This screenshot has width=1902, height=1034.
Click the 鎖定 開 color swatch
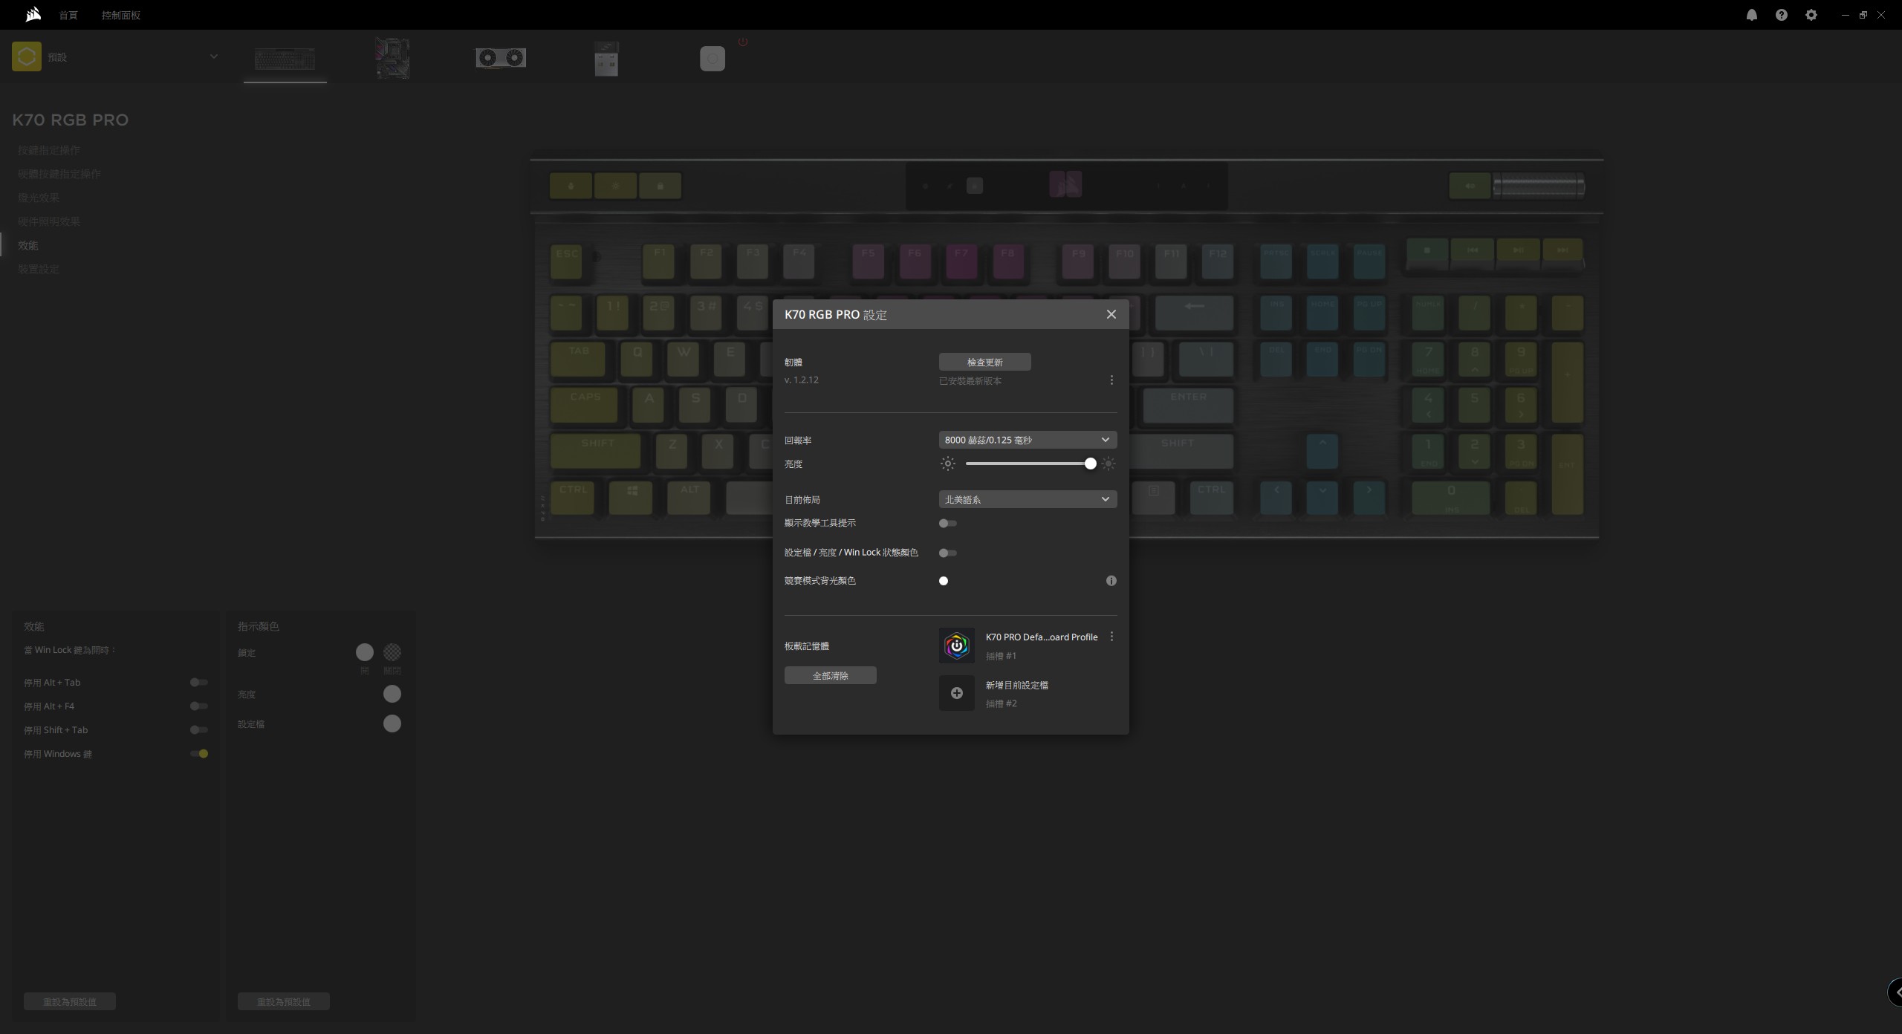pyautogui.click(x=365, y=652)
